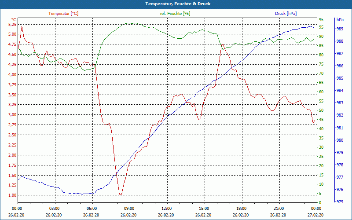
Task: Click the '3,50' temperature axis value
Action: 12,95
